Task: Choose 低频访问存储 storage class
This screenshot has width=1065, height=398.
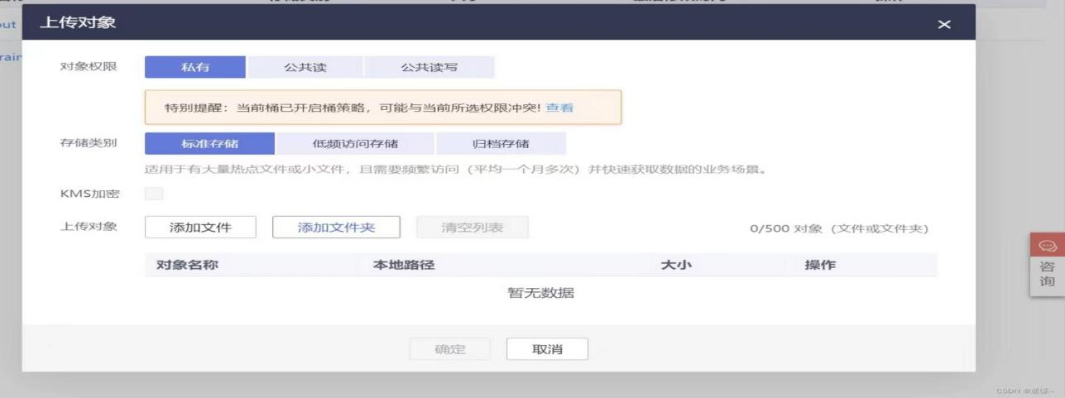Action: click(355, 144)
